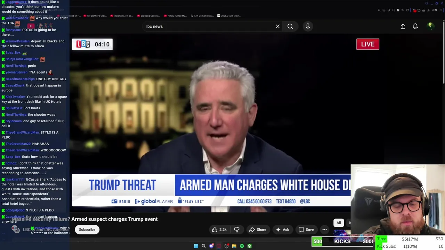Open the red-badged extension icon
Image resolution: width=445 pixels, height=250 pixels.
[x=414, y=10]
